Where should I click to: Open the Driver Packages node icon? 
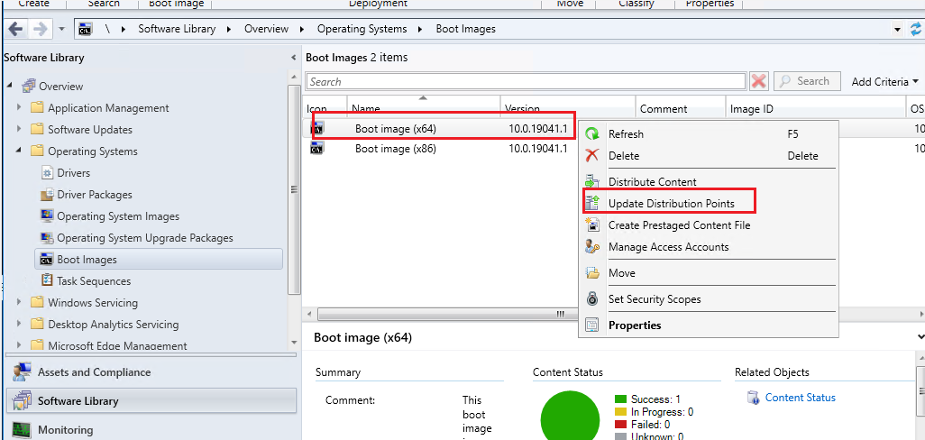(47, 194)
